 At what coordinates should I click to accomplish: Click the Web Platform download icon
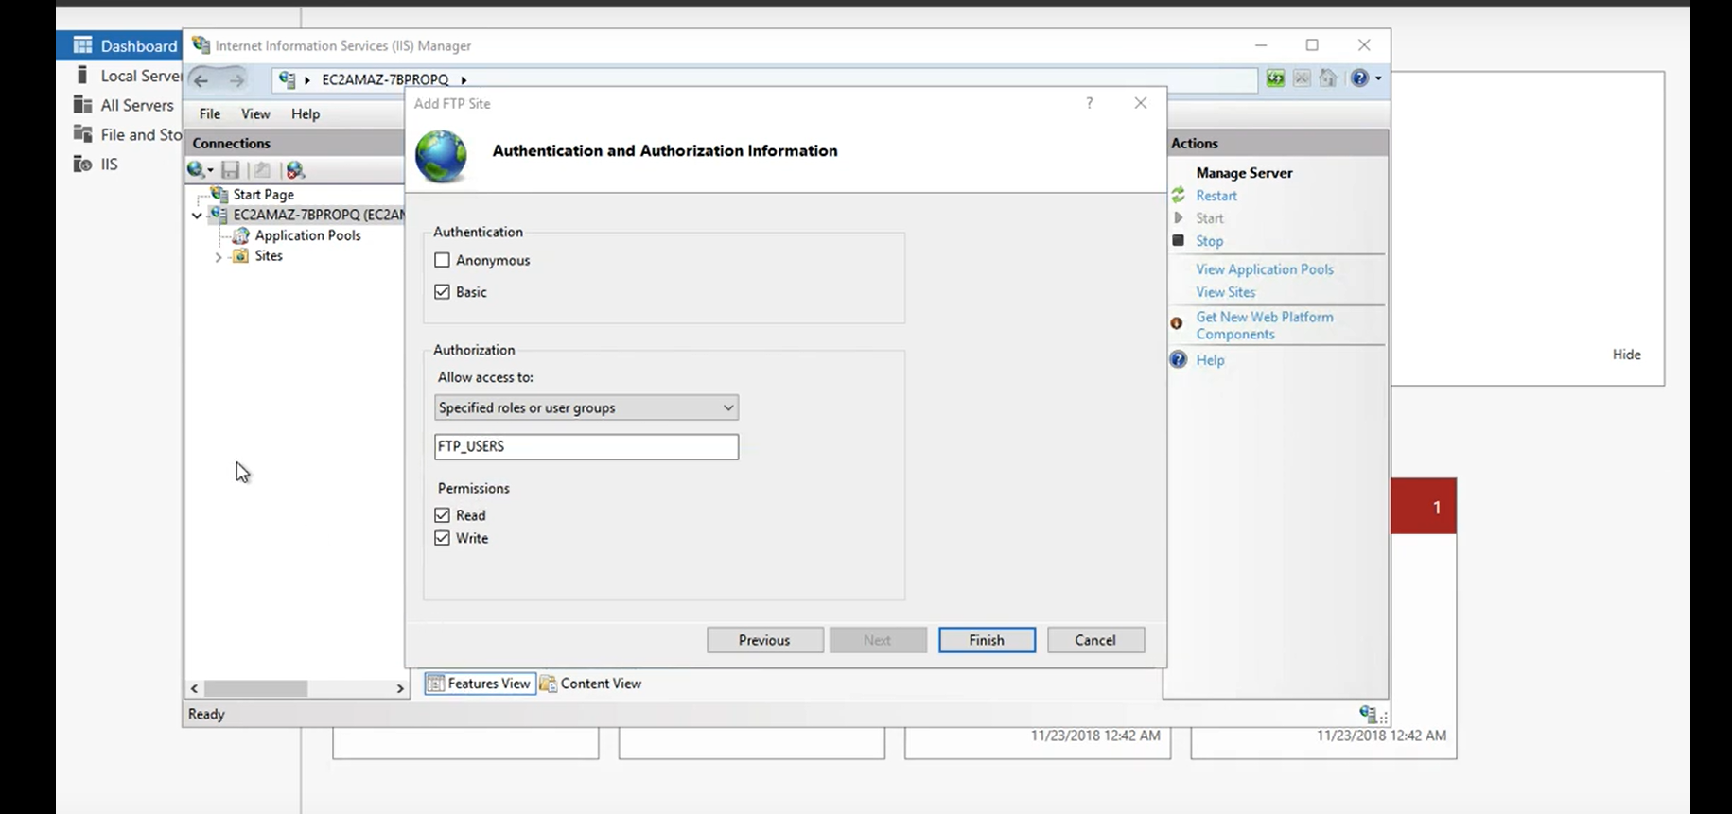(1177, 323)
